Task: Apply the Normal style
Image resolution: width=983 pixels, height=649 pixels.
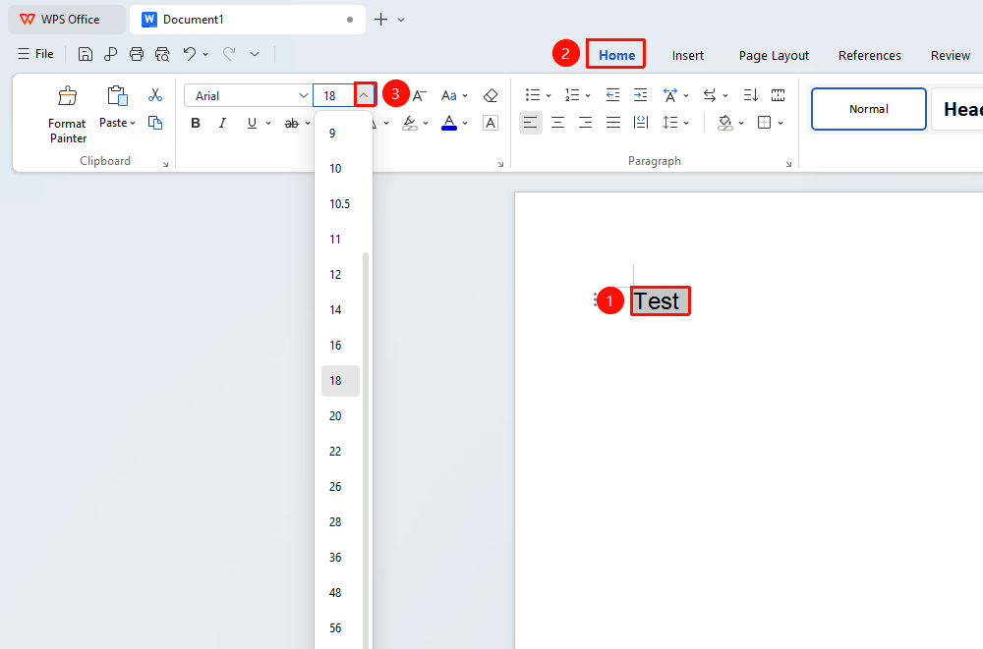Action: point(869,109)
